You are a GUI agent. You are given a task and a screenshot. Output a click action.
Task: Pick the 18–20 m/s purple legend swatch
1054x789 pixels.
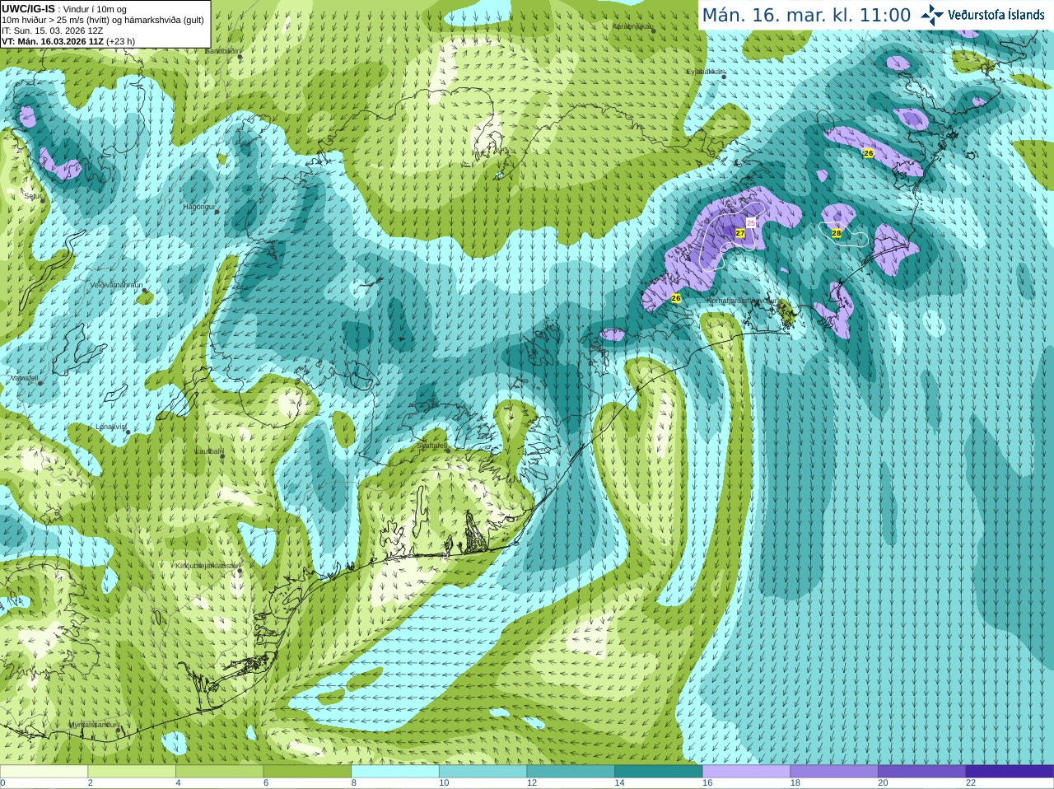[834, 772]
